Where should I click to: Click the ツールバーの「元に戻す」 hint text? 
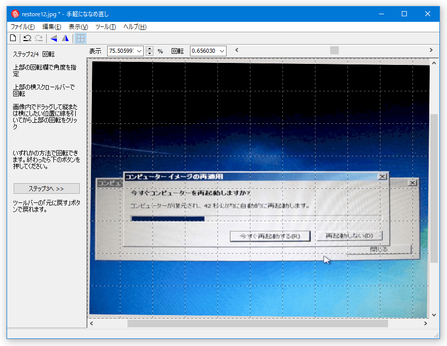tap(46, 206)
